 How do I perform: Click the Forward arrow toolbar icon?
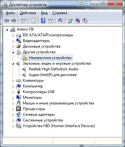14,21
